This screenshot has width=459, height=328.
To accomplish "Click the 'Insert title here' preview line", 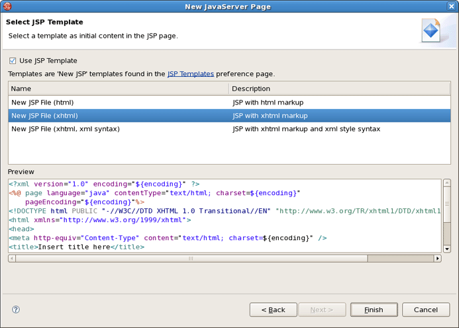I will [77, 247].
